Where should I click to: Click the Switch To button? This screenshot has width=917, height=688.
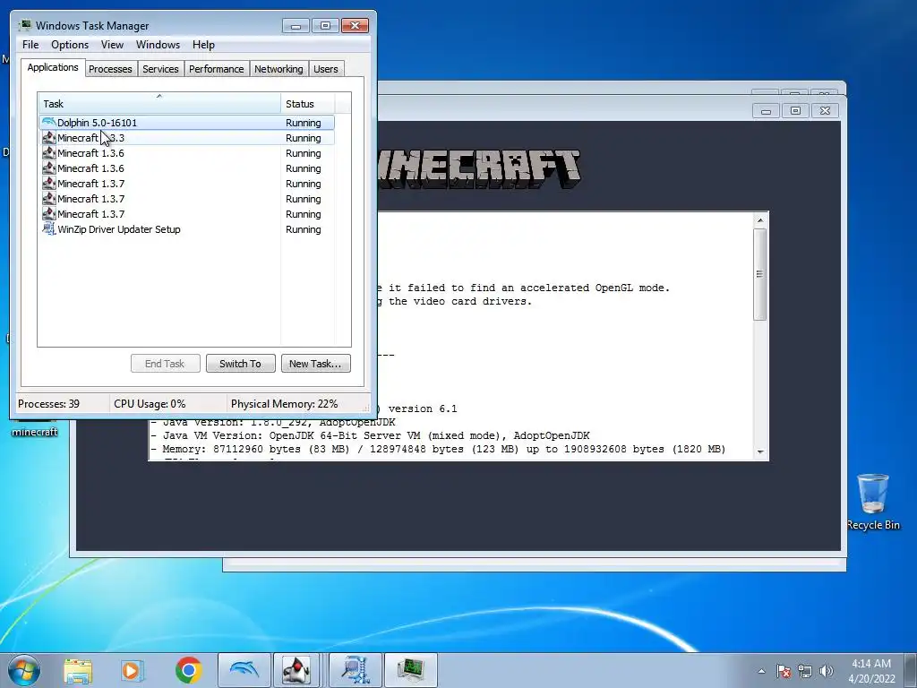click(x=240, y=364)
